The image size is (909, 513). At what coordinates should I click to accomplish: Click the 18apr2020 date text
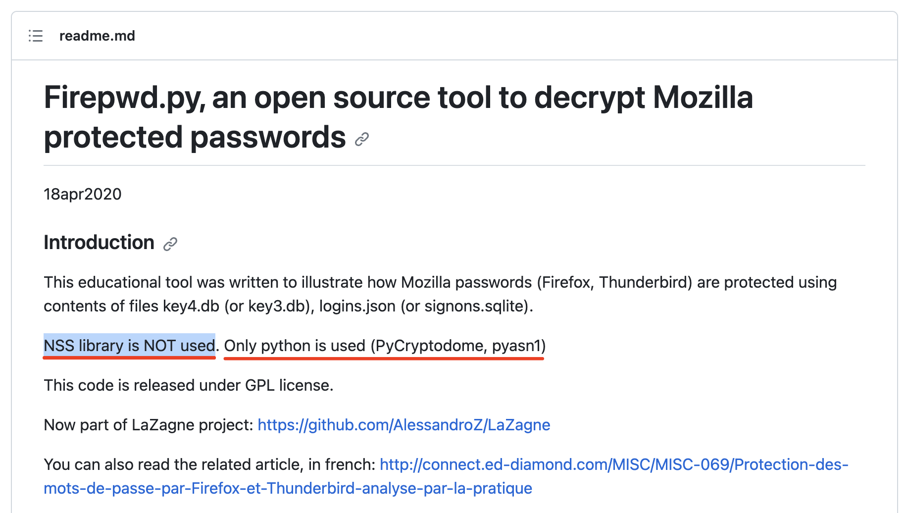[x=82, y=194]
